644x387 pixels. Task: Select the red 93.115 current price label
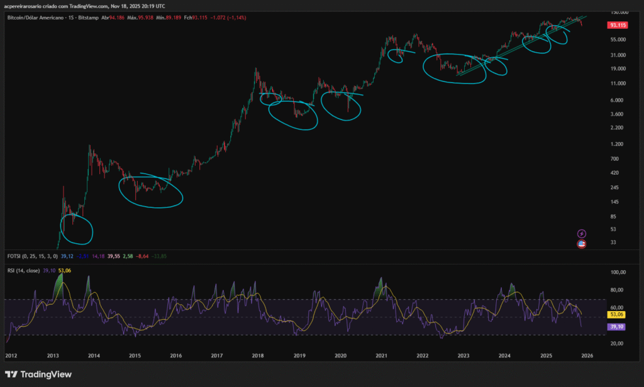619,26
